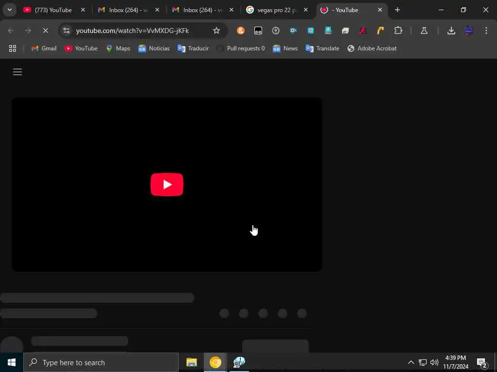Image resolution: width=497 pixels, height=372 pixels.
Task: Click the youtube.com address bar URL
Action: coord(132,31)
